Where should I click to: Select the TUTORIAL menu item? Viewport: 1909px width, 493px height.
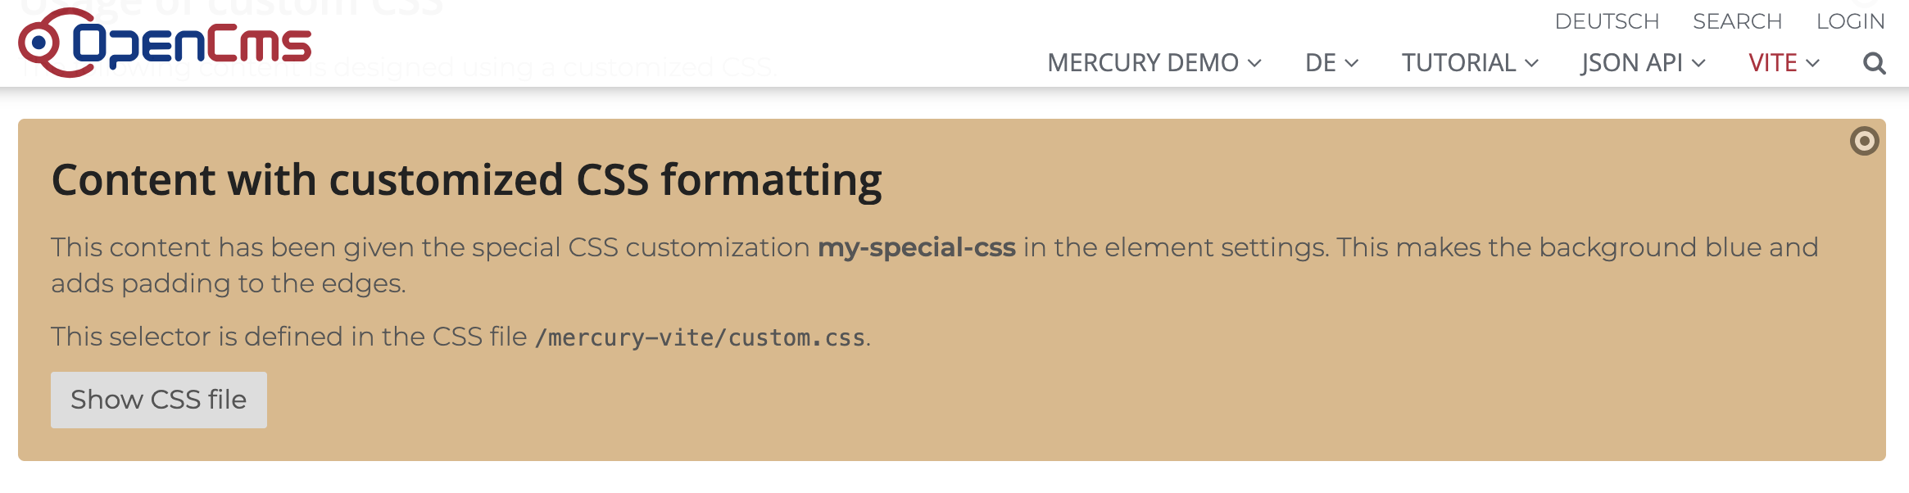pos(1458,62)
